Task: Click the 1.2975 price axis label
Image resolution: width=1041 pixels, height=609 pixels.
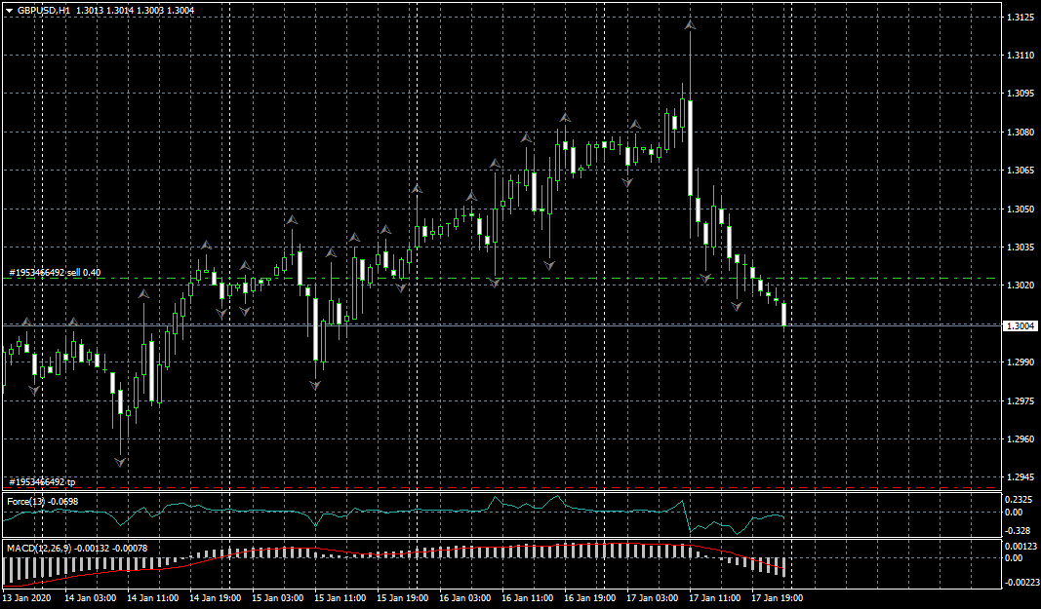Action: pyautogui.click(x=1020, y=400)
